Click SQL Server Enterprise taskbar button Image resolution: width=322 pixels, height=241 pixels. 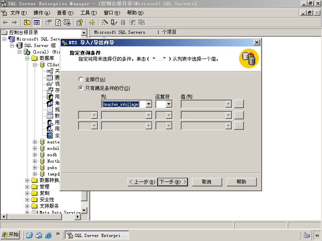97,235
